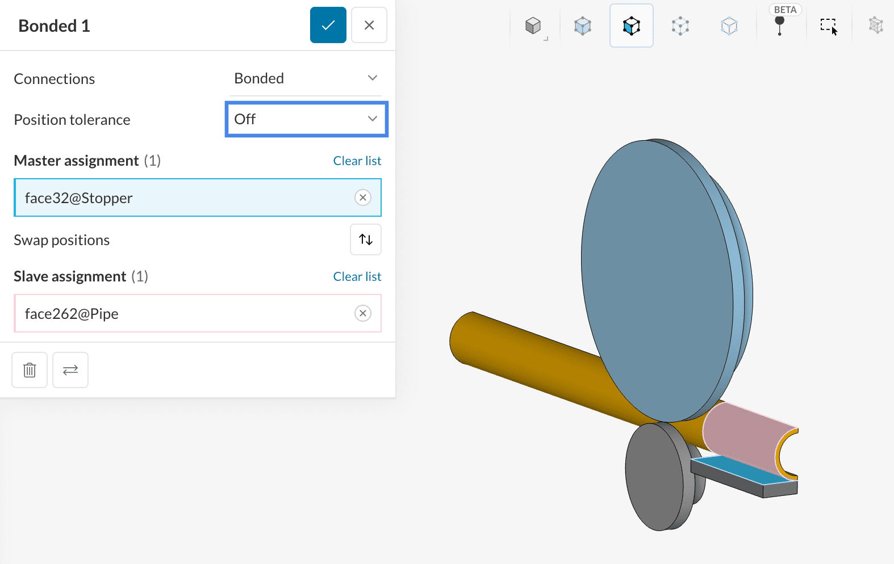Swap master and slave positions
This screenshot has height=564, width=894.
tap(366, 239)
